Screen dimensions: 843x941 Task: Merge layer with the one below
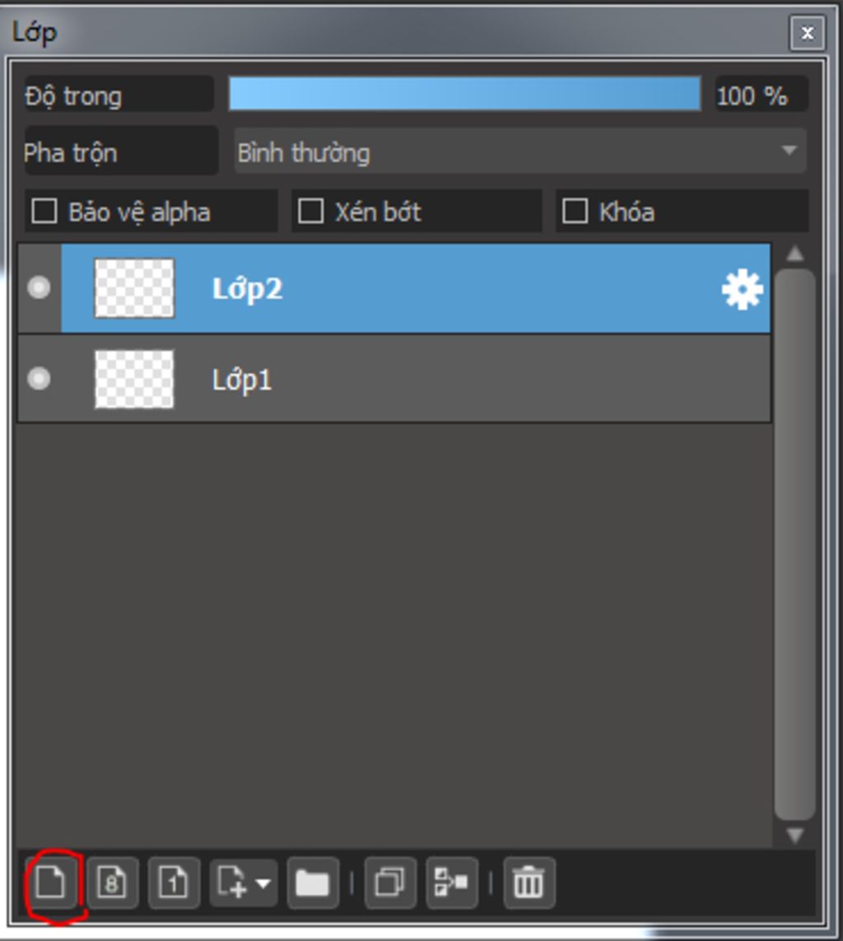pos(452,883)
